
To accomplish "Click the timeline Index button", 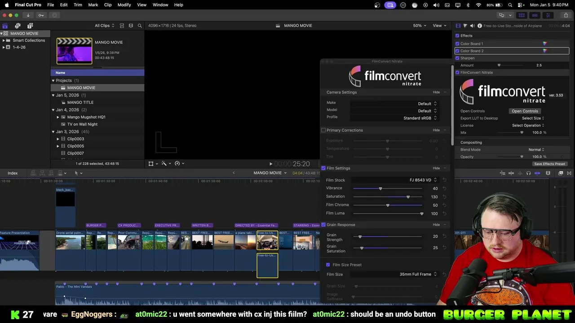I will click(13, 173).
